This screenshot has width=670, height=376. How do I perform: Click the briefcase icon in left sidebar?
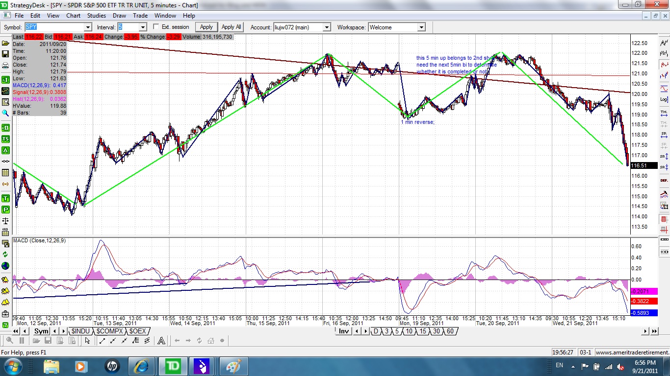(6, 313)
